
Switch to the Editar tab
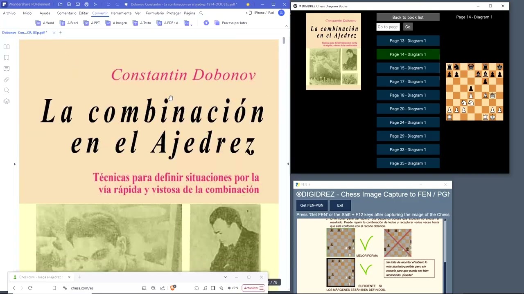(84, 13)
